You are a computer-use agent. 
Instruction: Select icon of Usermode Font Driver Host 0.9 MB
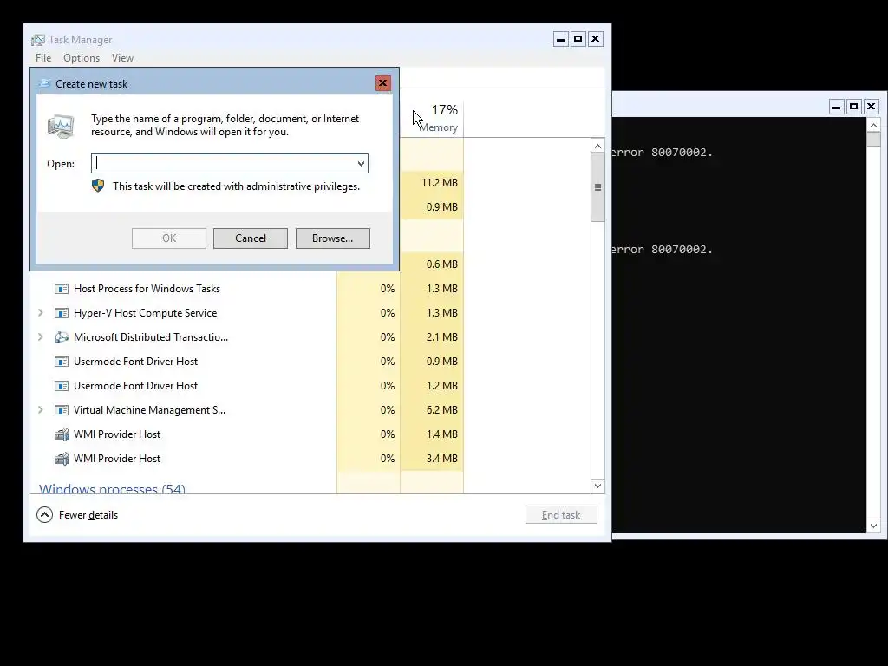tap(62, 362)
